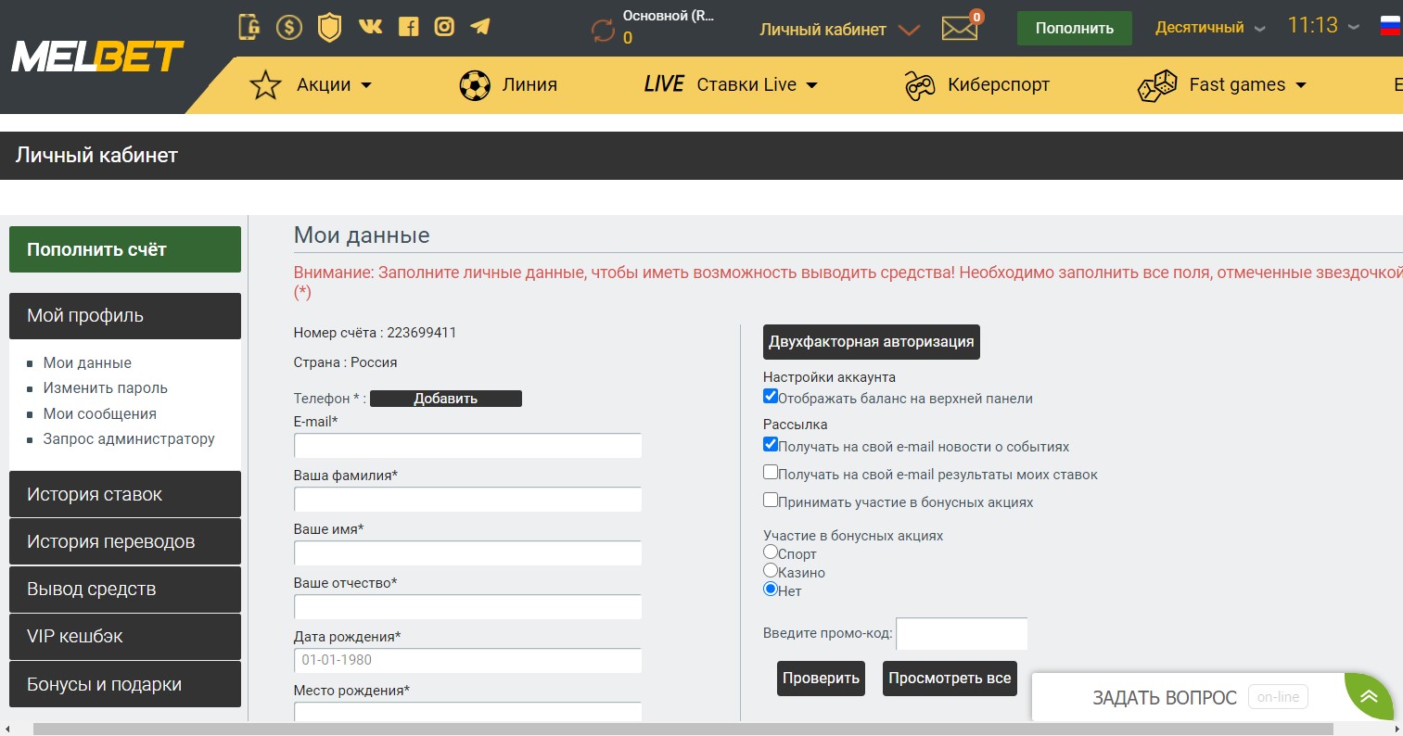This screenshot has height=736, width=1403.
Task: Click the green Пополнить button in header
Action: click(x=1074, y=28)
